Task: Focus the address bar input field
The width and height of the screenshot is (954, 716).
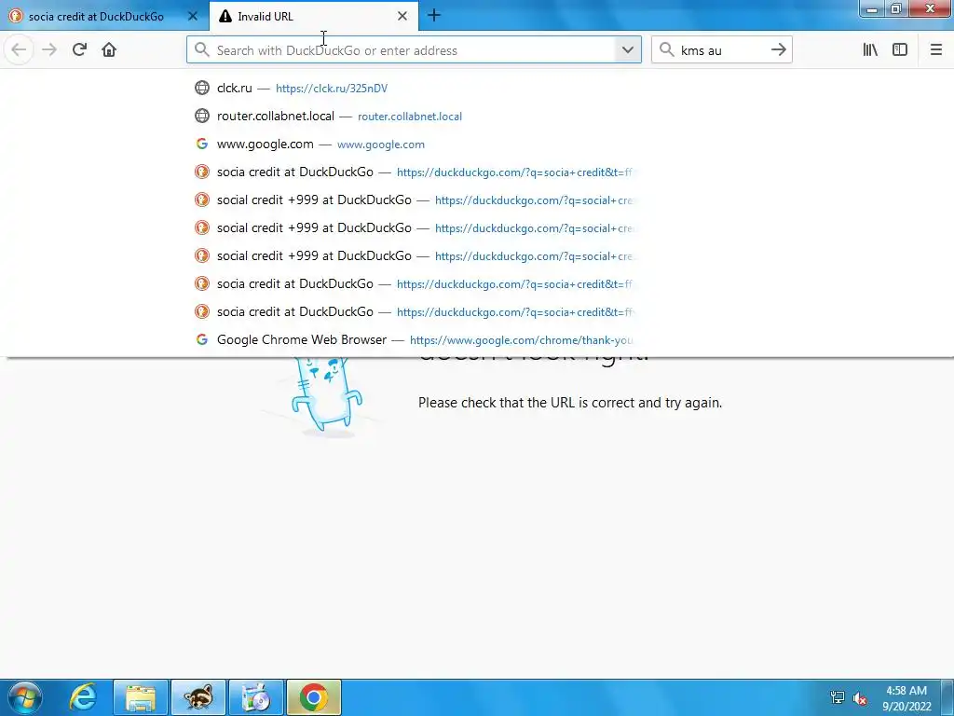Action: coord(414,50)
